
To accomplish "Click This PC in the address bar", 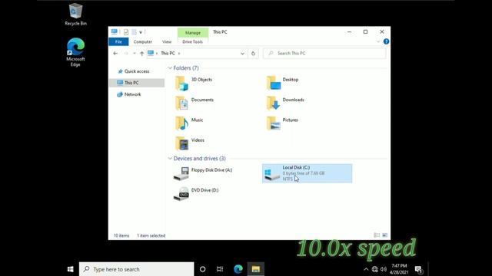I will [x=168, y=53].
